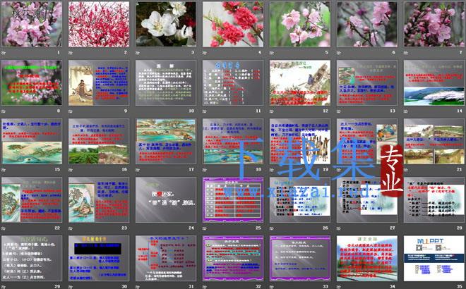Select slide 34 titled 课文总结
This screenshot has width=466, height=289.
point(366,258)
